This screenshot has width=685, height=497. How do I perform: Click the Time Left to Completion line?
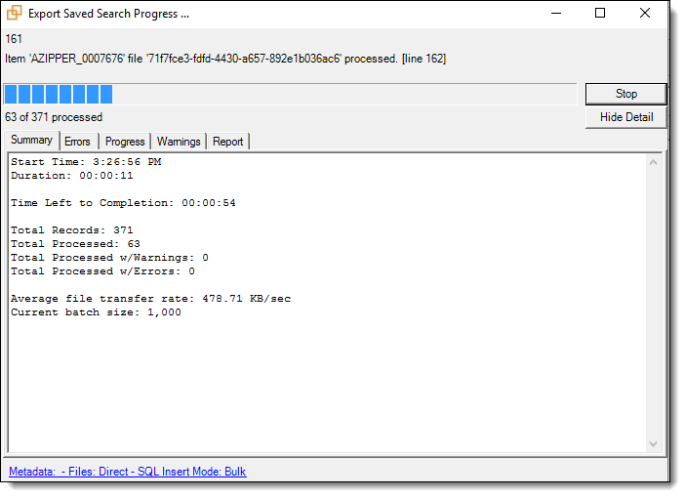click(x=123, y=203)
